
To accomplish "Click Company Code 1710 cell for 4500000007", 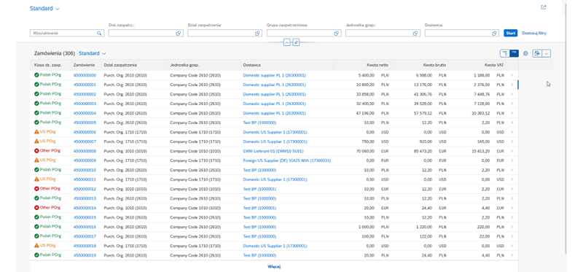I will pos(195,141).
